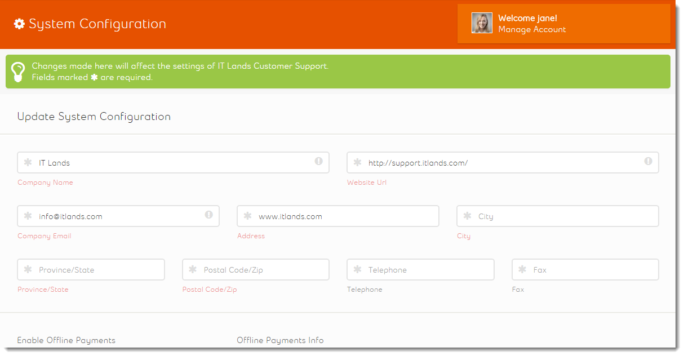The height and width of the screenshot is (356, 684).
Task: Click into the Telephone input field
Action: coord(420,269)
